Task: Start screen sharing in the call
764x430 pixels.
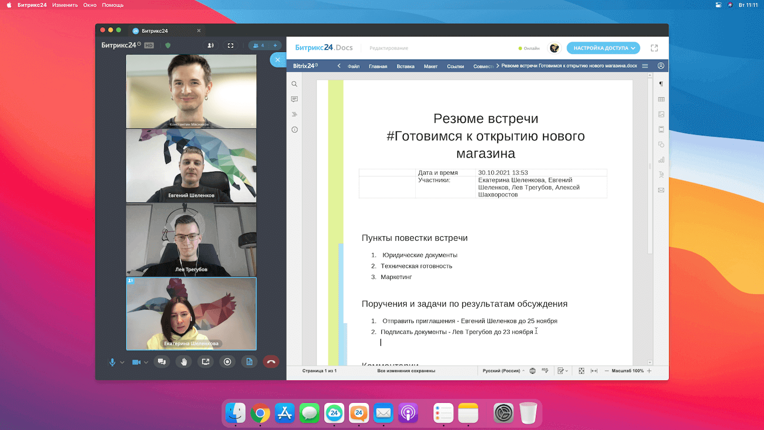Action: [205, 361]
